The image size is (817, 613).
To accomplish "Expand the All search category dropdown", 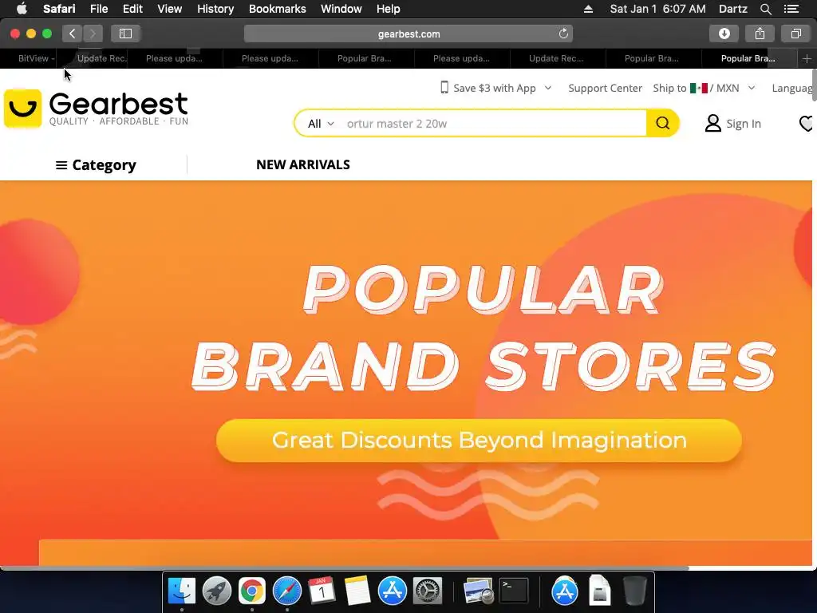I will [x=321, y=124].
